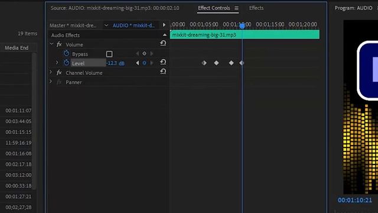Select the Volume effect name
This screenshot has height=213, width=378.
point(74,45)
